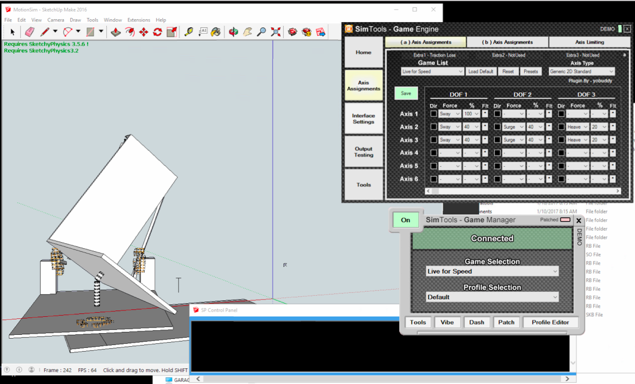Open Axis 3 DOF 3 Heave force dropdown
Viewport: 635px width, 384px height.
[577, 140]
